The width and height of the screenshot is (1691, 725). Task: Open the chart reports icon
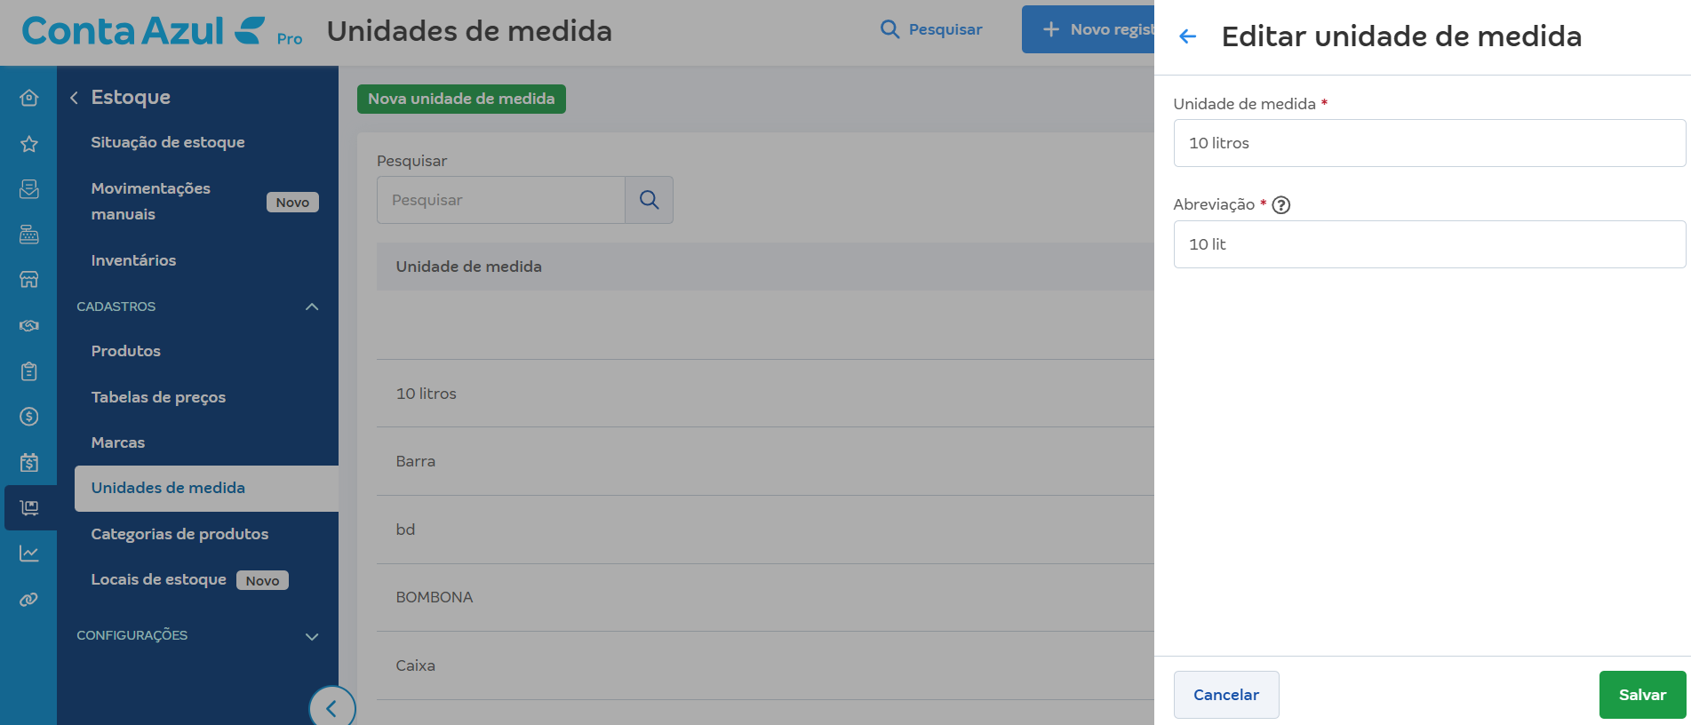[29, 554]
